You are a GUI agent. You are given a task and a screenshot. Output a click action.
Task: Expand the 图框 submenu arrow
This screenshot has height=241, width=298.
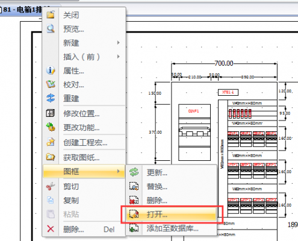coord(119,171)
